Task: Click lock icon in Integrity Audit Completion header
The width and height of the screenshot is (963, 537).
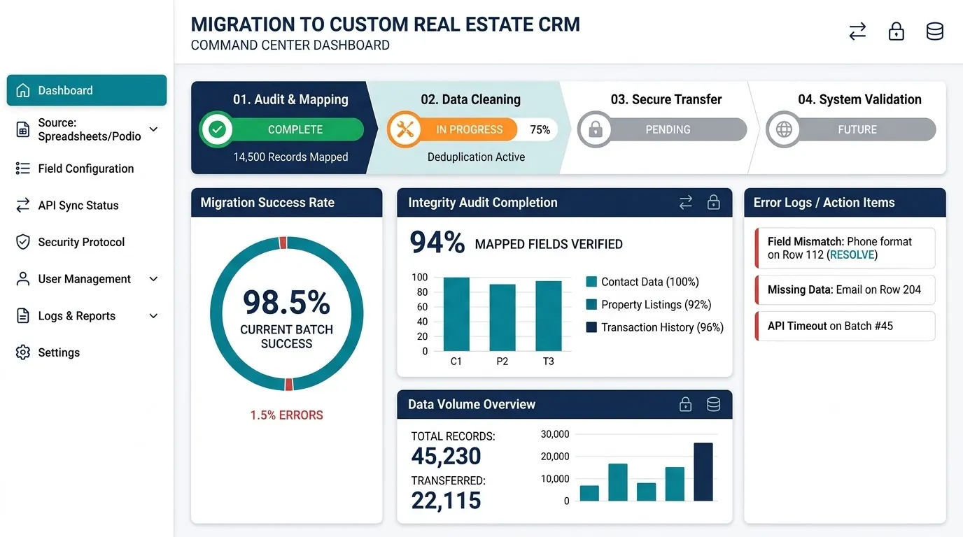Action: coord(714,202)
